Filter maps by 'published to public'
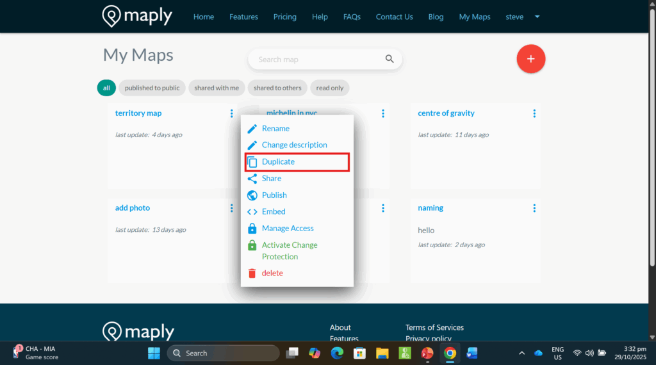The image size is (656, 365). [x=152, y=88]
